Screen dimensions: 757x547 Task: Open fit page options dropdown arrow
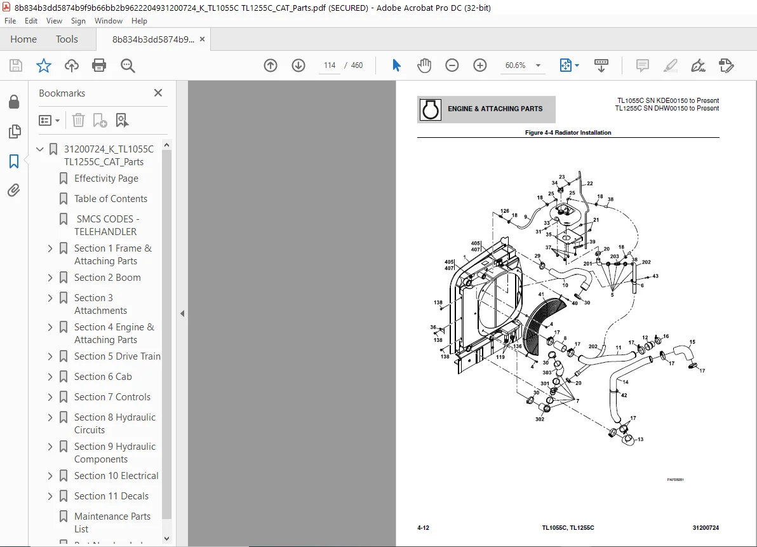[577, 65]
